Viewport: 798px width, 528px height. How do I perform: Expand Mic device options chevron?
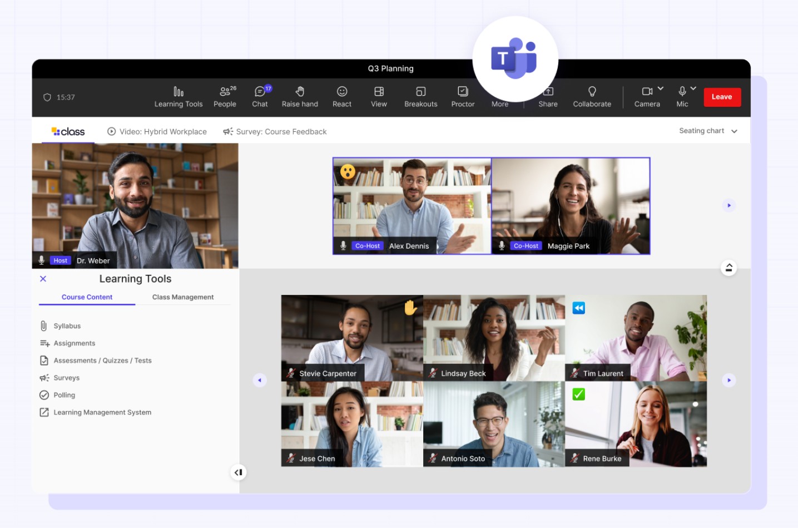point(693,88)
